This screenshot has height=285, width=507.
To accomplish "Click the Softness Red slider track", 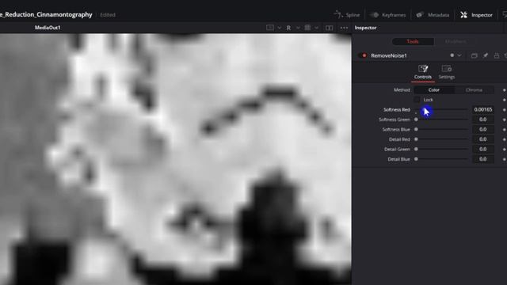I will click(x=442, y=109).
